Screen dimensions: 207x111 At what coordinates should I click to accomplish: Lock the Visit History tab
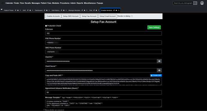pyautogui.click(x=64, y=10)
